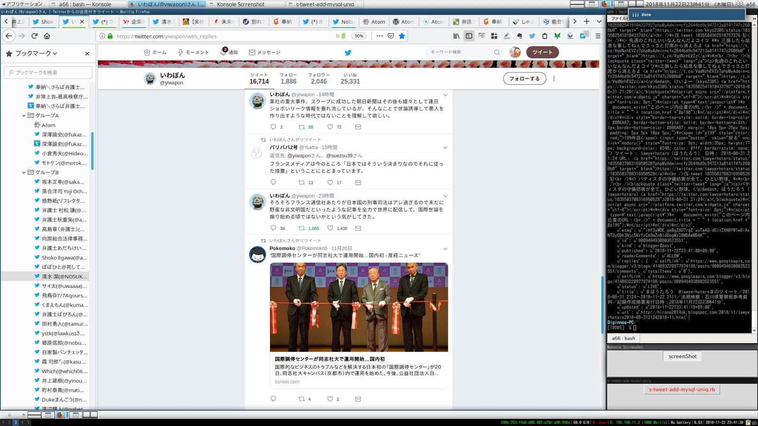This screenshot has height=426, width=758.
Task: Open the dropdown on the Pokomoko tweet
Action: 445,248
